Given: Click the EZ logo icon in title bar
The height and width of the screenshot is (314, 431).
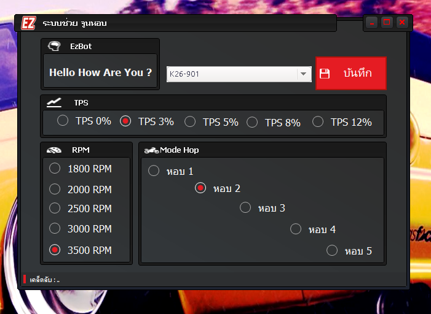Looking at the screenshot, I should coord(28,23).
